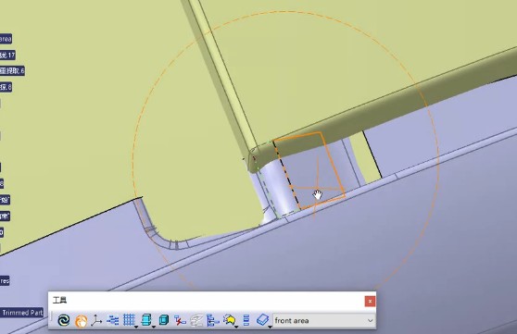Close the 工具 toolbar panel

tap(370, 301)
